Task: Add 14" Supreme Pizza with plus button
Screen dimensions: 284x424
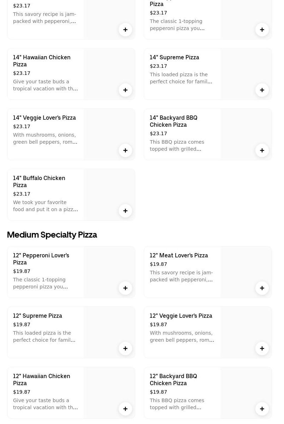Action: [x=262, y=90]
